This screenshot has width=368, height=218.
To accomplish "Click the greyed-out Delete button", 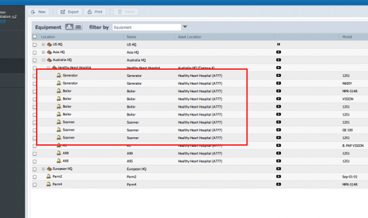I will tap(126, 12).
